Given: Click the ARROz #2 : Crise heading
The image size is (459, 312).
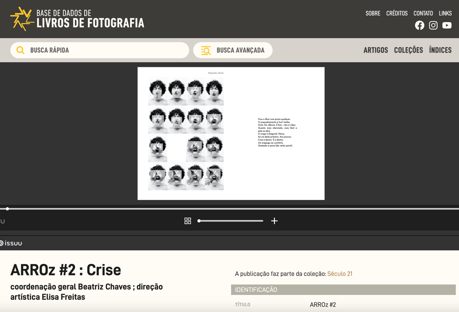Looking at the screenshot, I should click(65, 270).
